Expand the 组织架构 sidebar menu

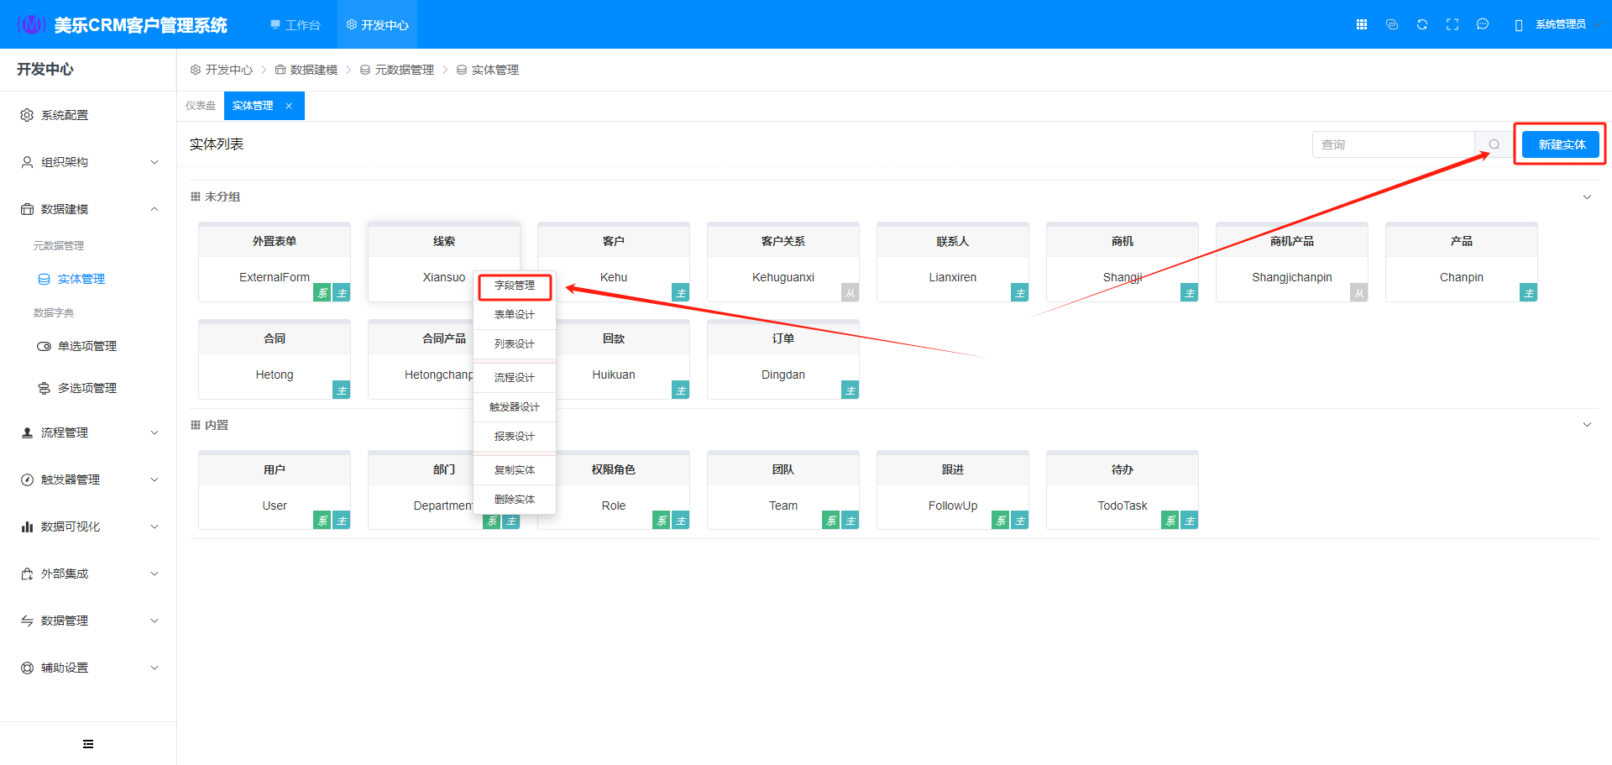88,162
